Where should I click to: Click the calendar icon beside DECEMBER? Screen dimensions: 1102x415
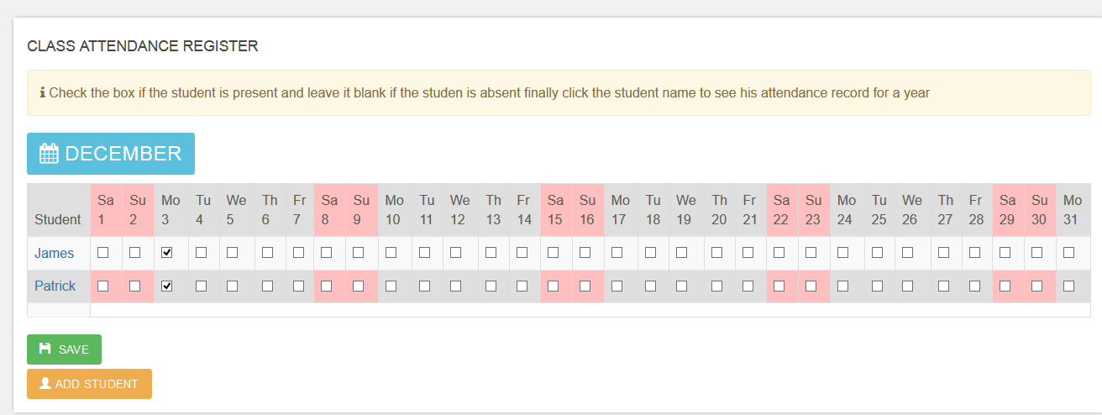click(x=49, y=154)
